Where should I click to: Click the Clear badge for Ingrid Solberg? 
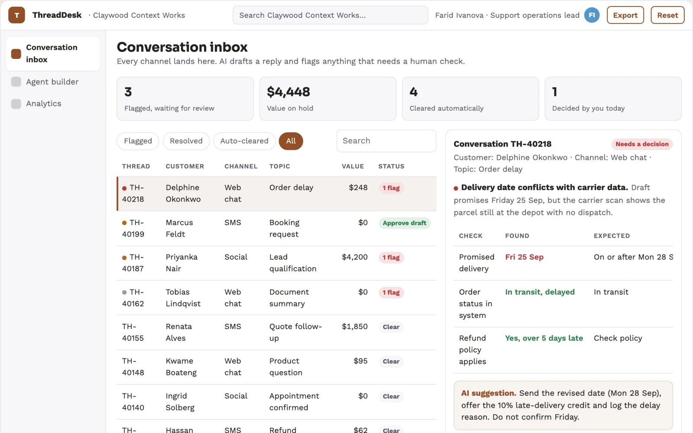coord(391,397)
